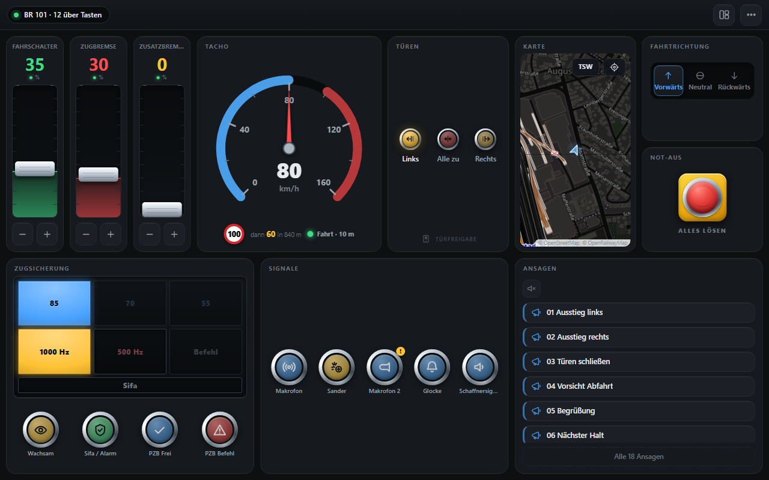Toggle the 85 PZB indicator lamp
This screenshot has height=480, width=769.
point(54,303)
